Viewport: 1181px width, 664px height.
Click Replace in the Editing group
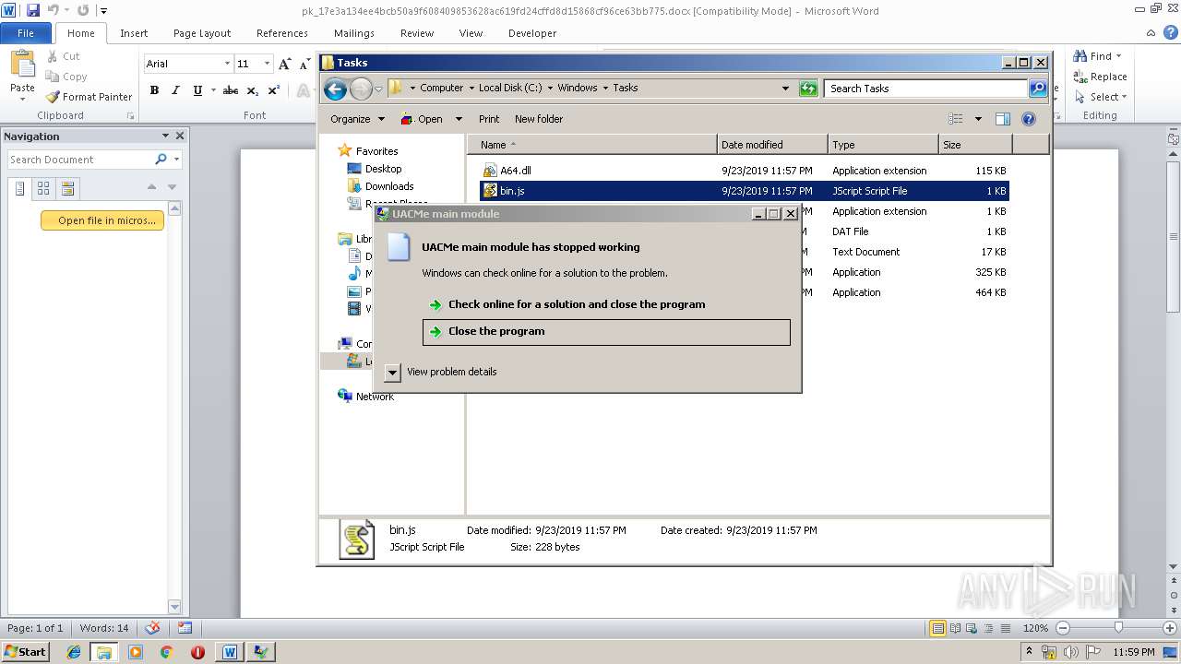(x=1100, y=77)
